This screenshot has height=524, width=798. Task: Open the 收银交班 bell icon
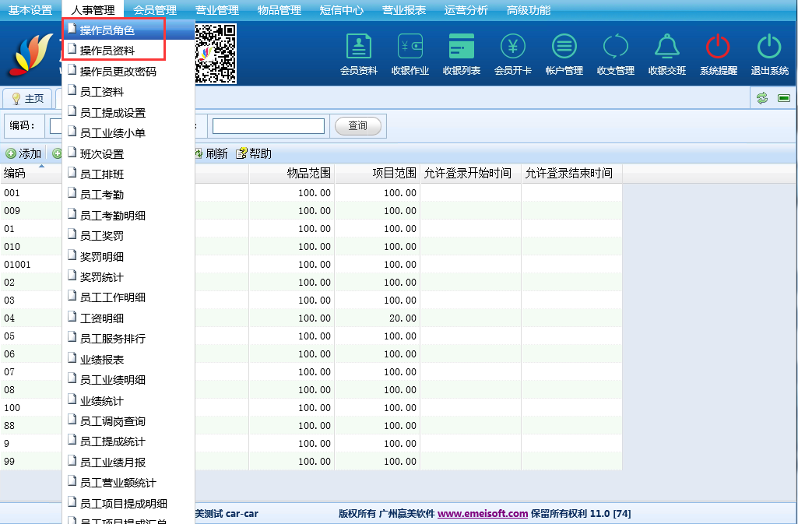[x=667, y=47]
